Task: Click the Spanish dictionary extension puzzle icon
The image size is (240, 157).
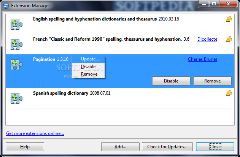Action: tap(16, 98)
